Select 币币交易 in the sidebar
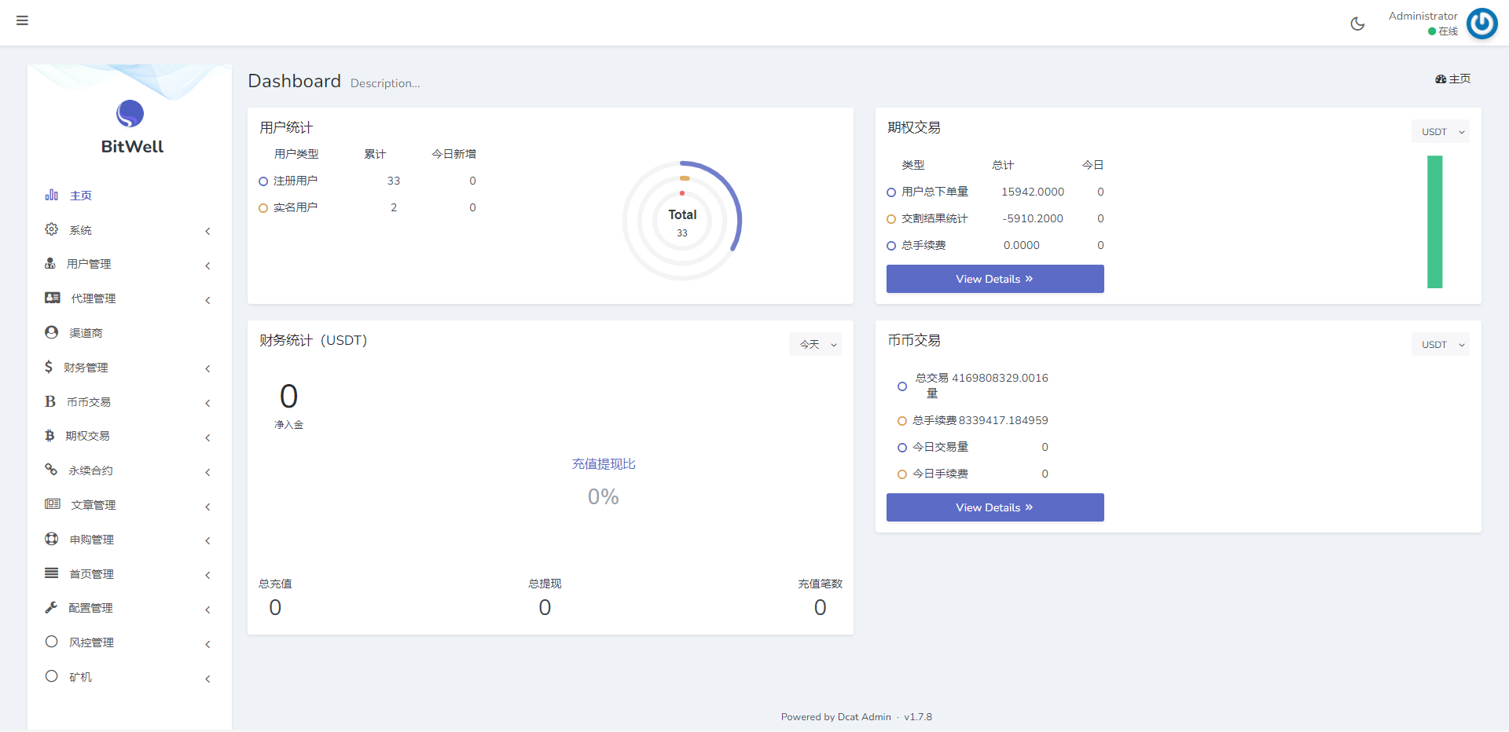This screenshot has height=732, width=1509. (x=86, y=401)
